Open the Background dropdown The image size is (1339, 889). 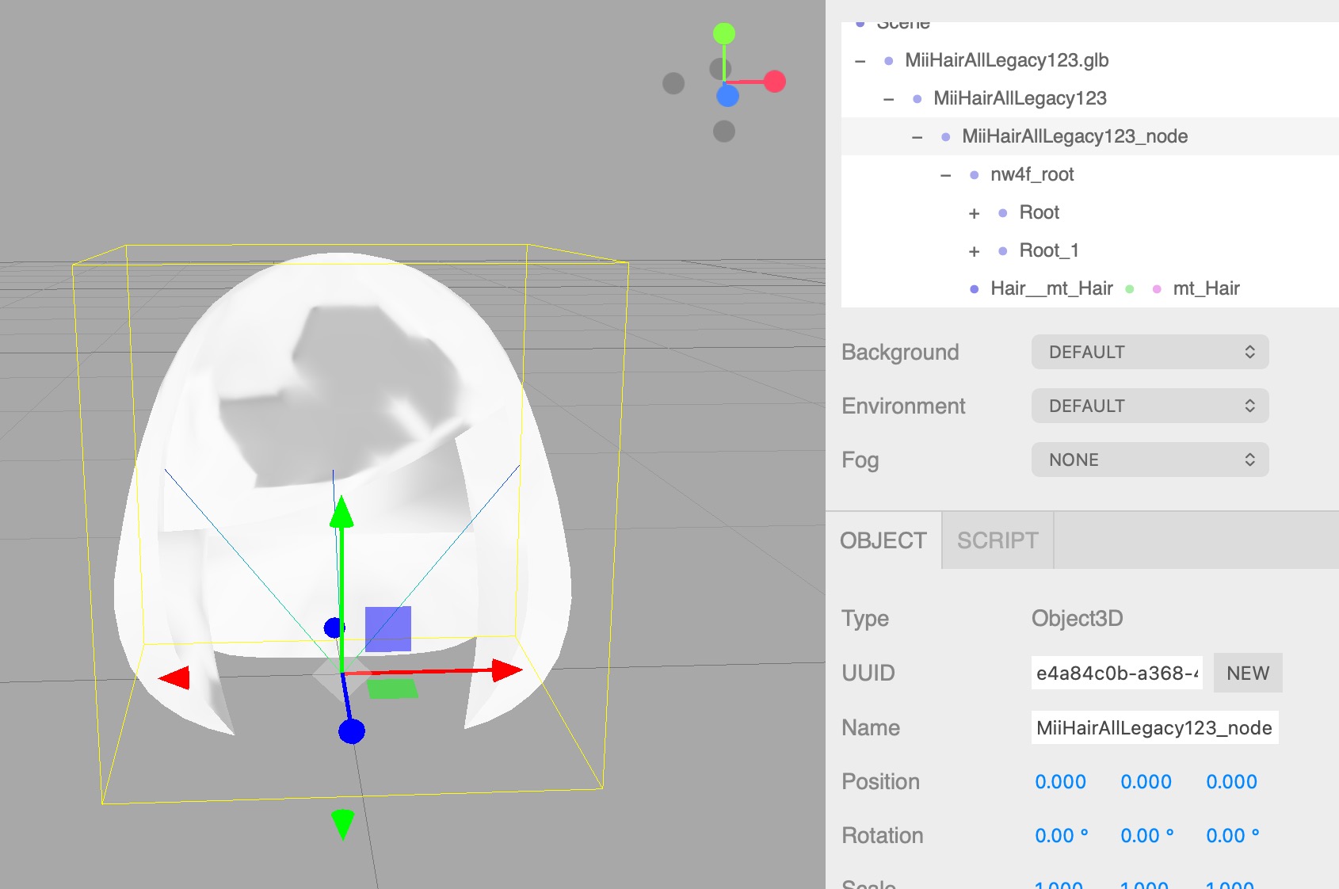coord(1149,352)
